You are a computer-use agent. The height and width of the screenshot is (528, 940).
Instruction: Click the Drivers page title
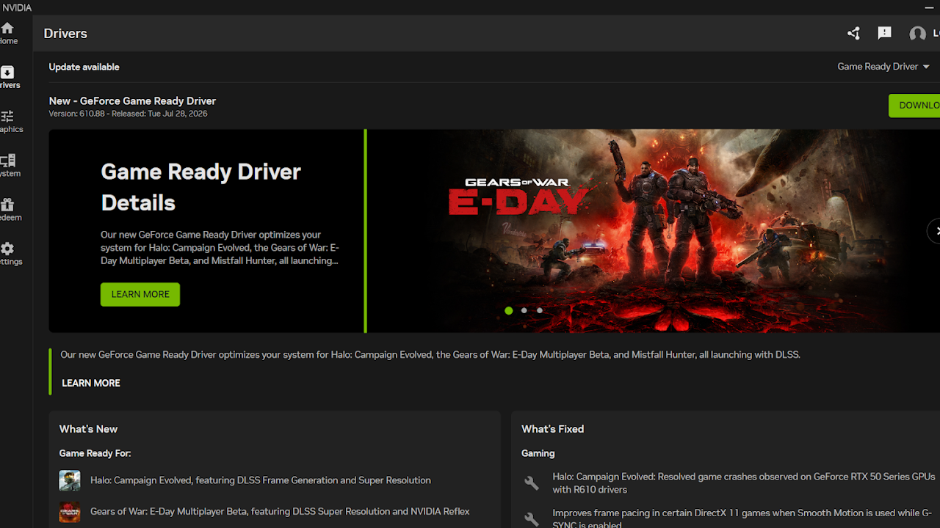click(65, 34)
